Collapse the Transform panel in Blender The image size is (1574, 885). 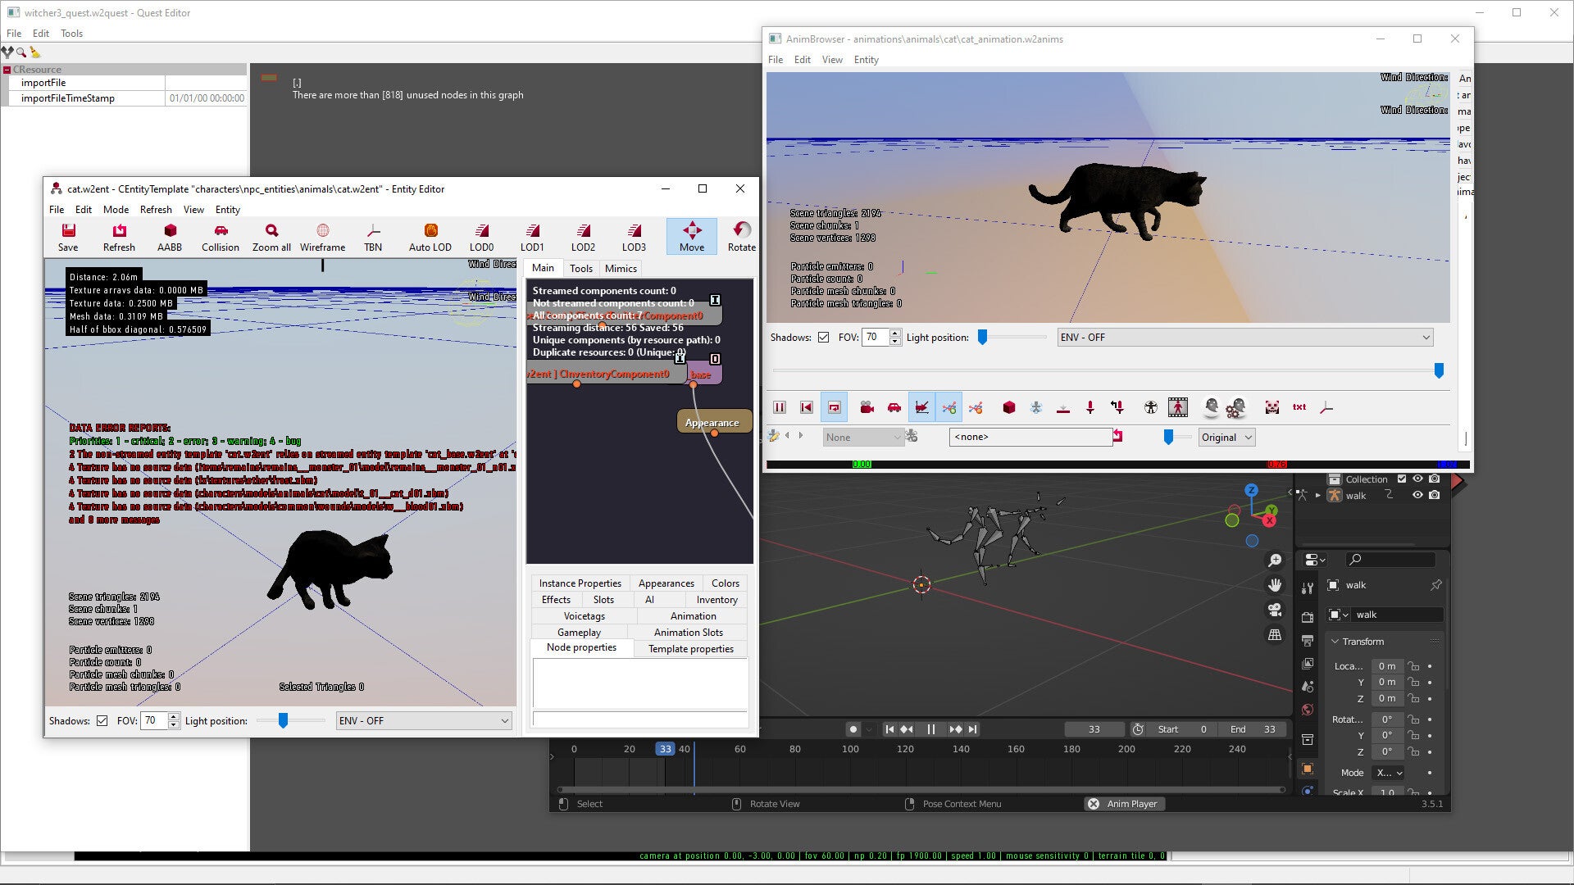click(x=1337, y=642)
